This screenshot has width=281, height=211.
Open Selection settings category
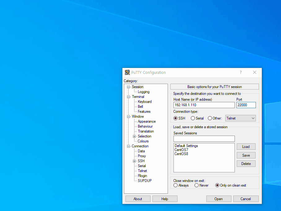144,136
